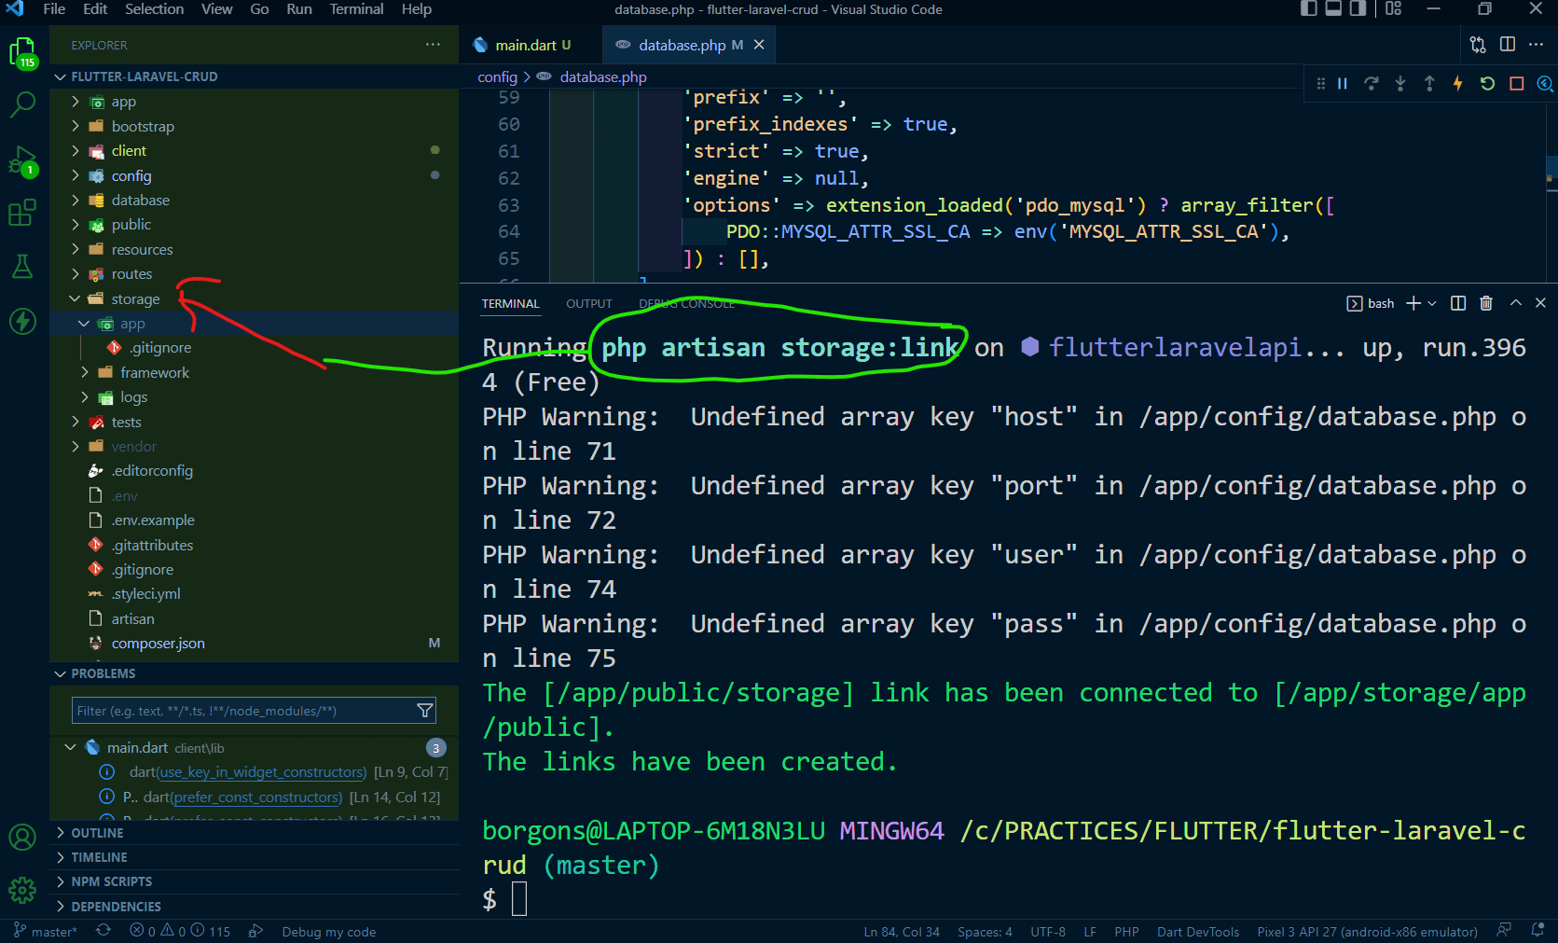Select use_key_in_widget_constructors problem entry

pos(254,771)
